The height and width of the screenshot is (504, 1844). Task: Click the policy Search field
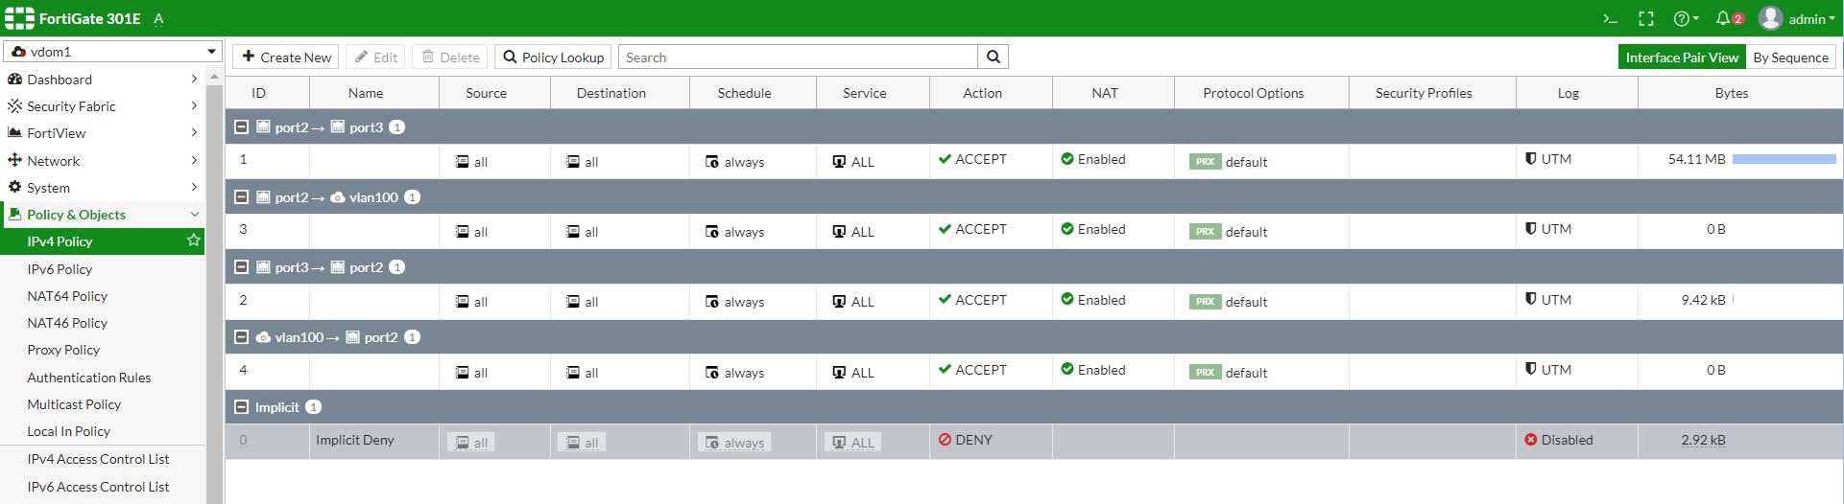[x=799, y=57]
